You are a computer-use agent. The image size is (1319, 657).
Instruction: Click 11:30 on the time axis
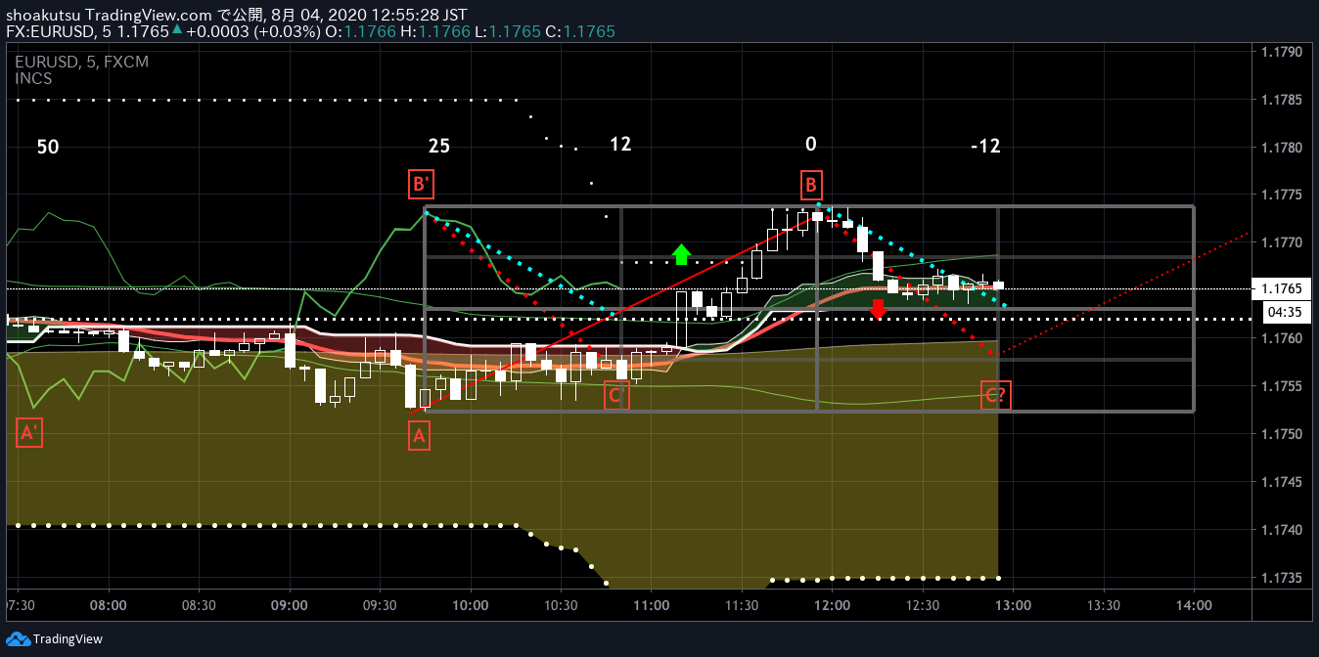click(x=742, y=606)
